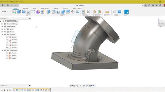Switch to the ANSYS 2022 R1 tab
Screen dimensions: 165x92
(78, 8)
